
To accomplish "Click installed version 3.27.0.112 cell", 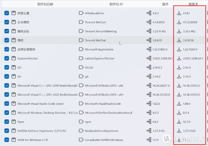I will point(159,131).
